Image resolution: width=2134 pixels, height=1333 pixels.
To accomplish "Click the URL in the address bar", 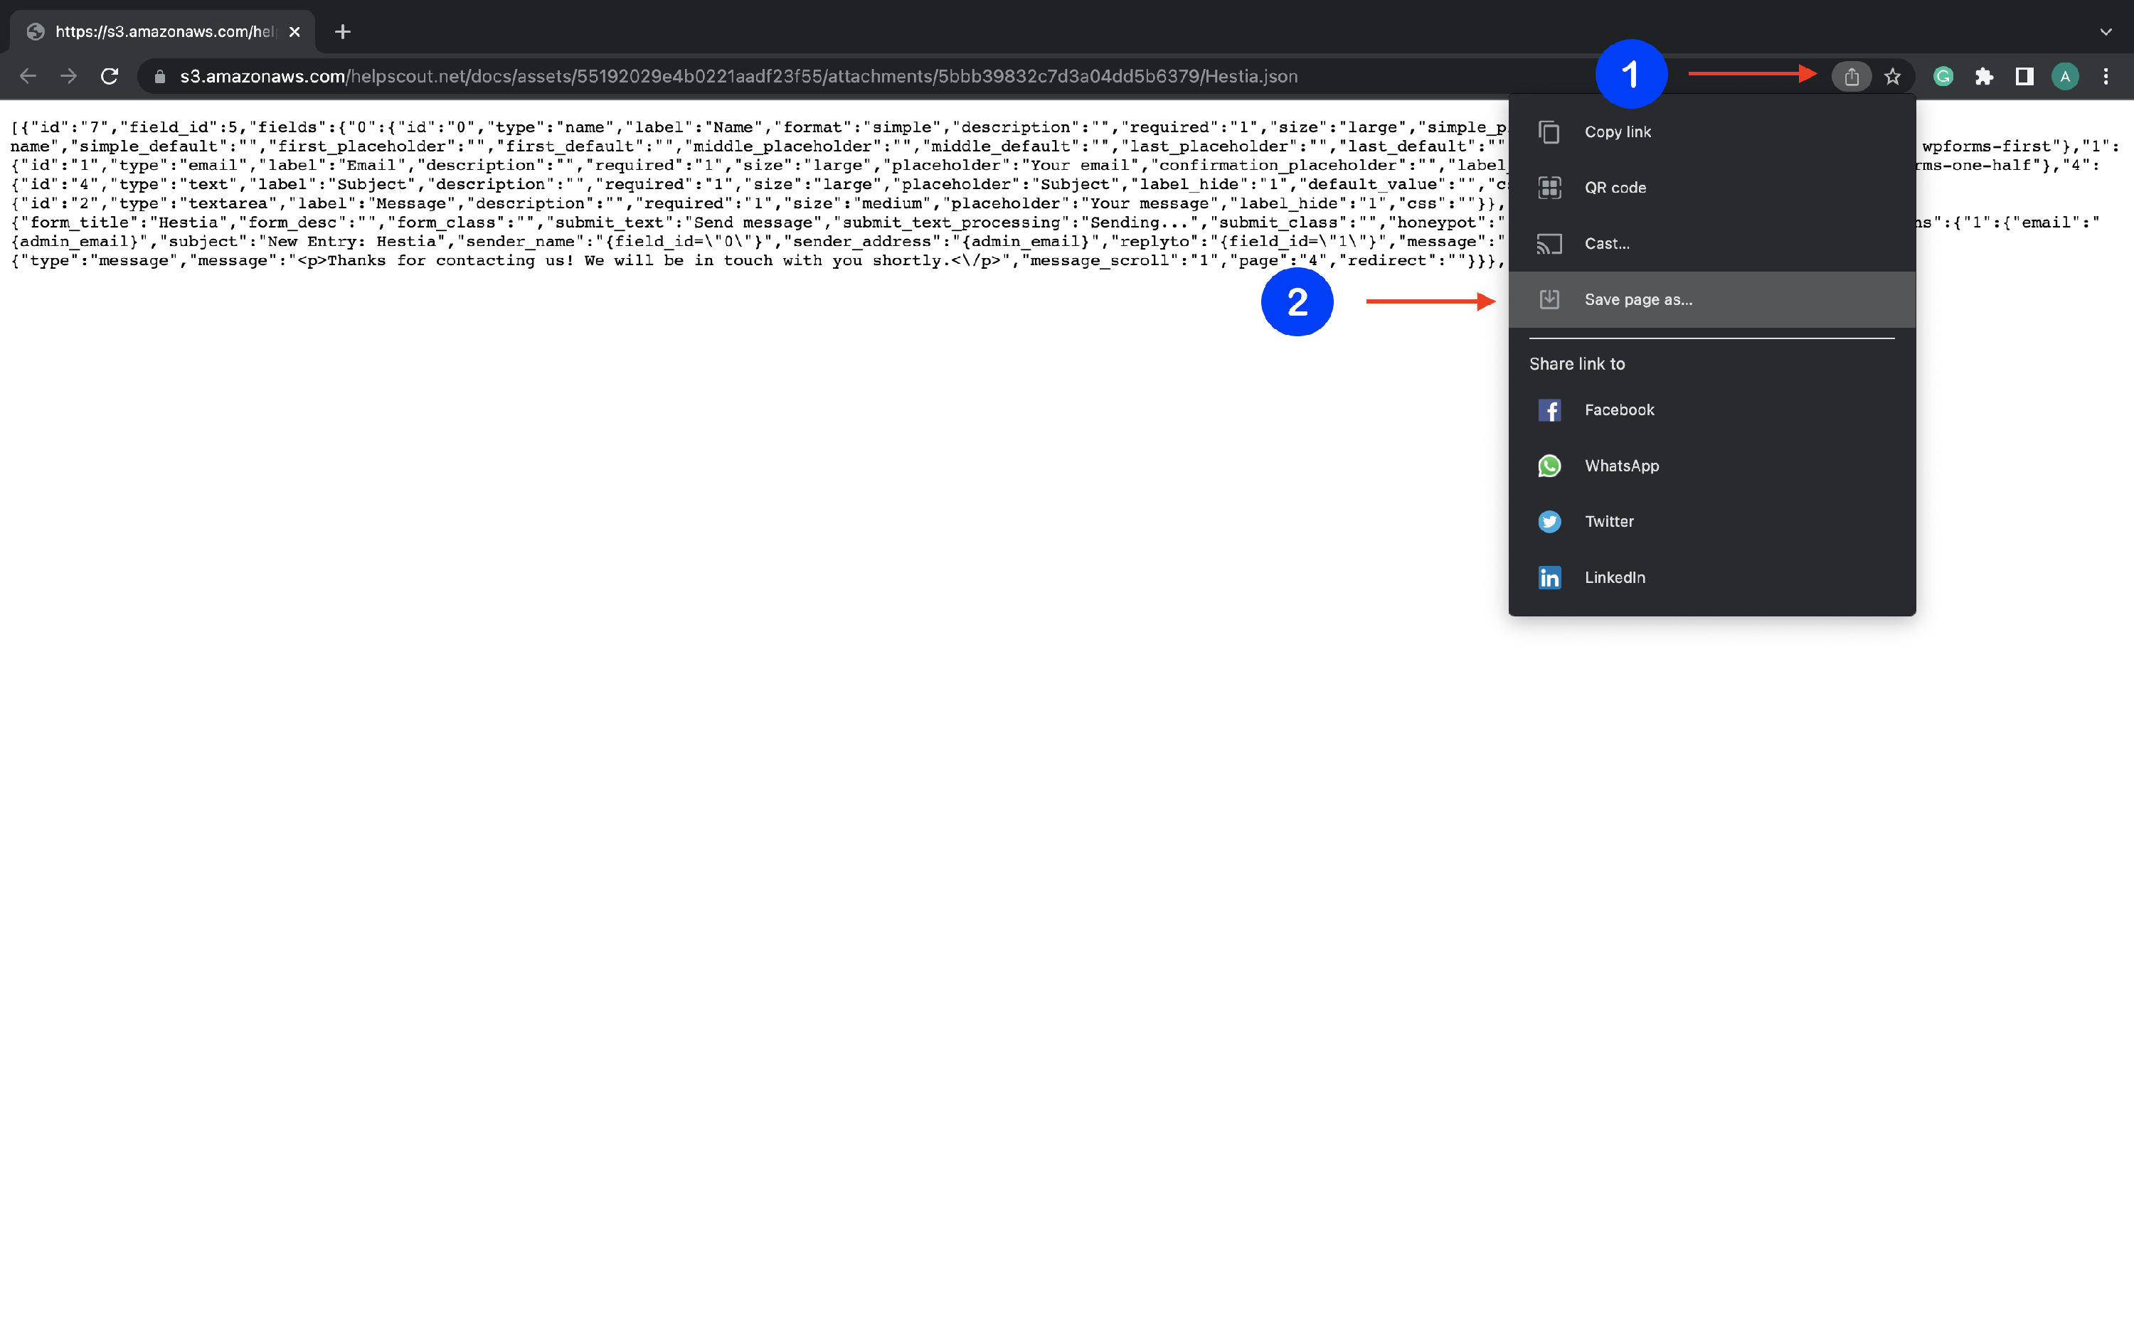I will point(739,77).
